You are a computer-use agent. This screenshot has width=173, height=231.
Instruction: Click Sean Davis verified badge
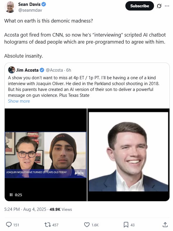coord(44,4)
